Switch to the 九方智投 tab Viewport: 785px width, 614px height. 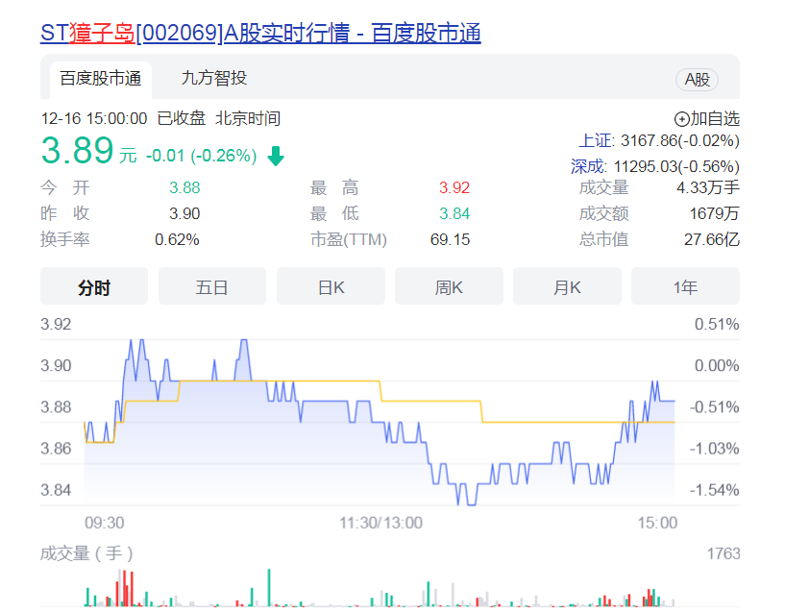click(x=213, y=79)
